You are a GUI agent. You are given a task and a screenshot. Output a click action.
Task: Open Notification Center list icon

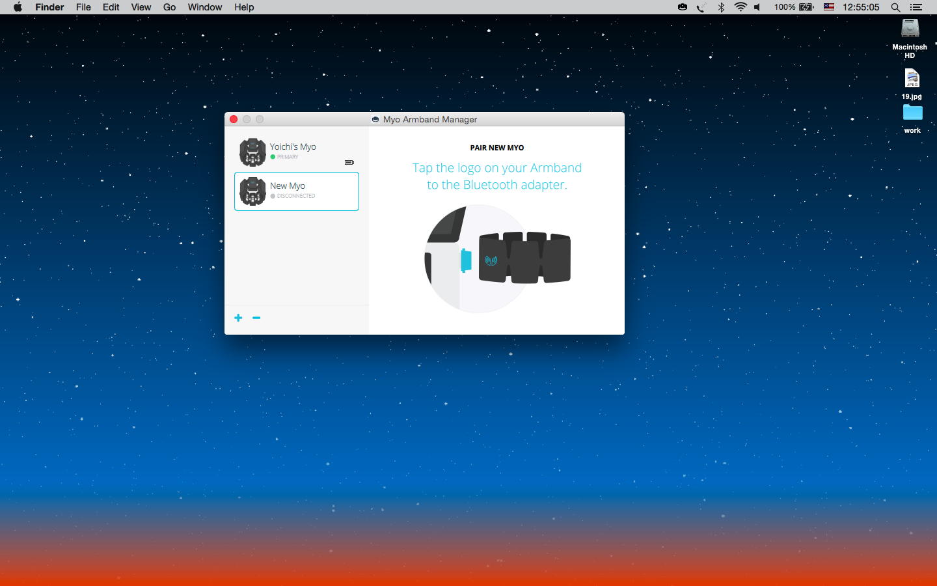click(x=916, y=7)
